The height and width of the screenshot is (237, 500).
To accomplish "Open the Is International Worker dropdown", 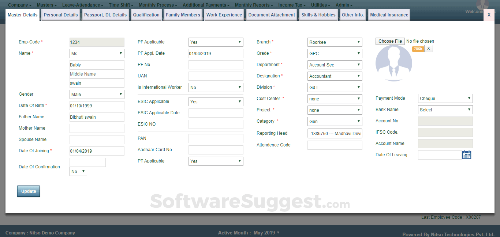I will [216, 87].
